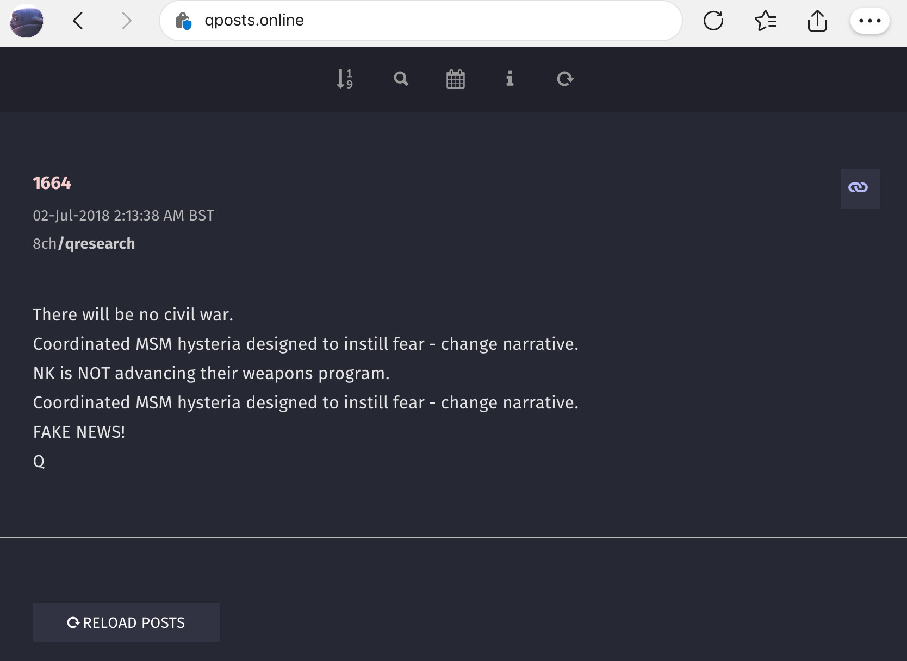Click the 02-Jul-2018 post timestamp
This screenshot has height=661, width=907.
point(123,216)
